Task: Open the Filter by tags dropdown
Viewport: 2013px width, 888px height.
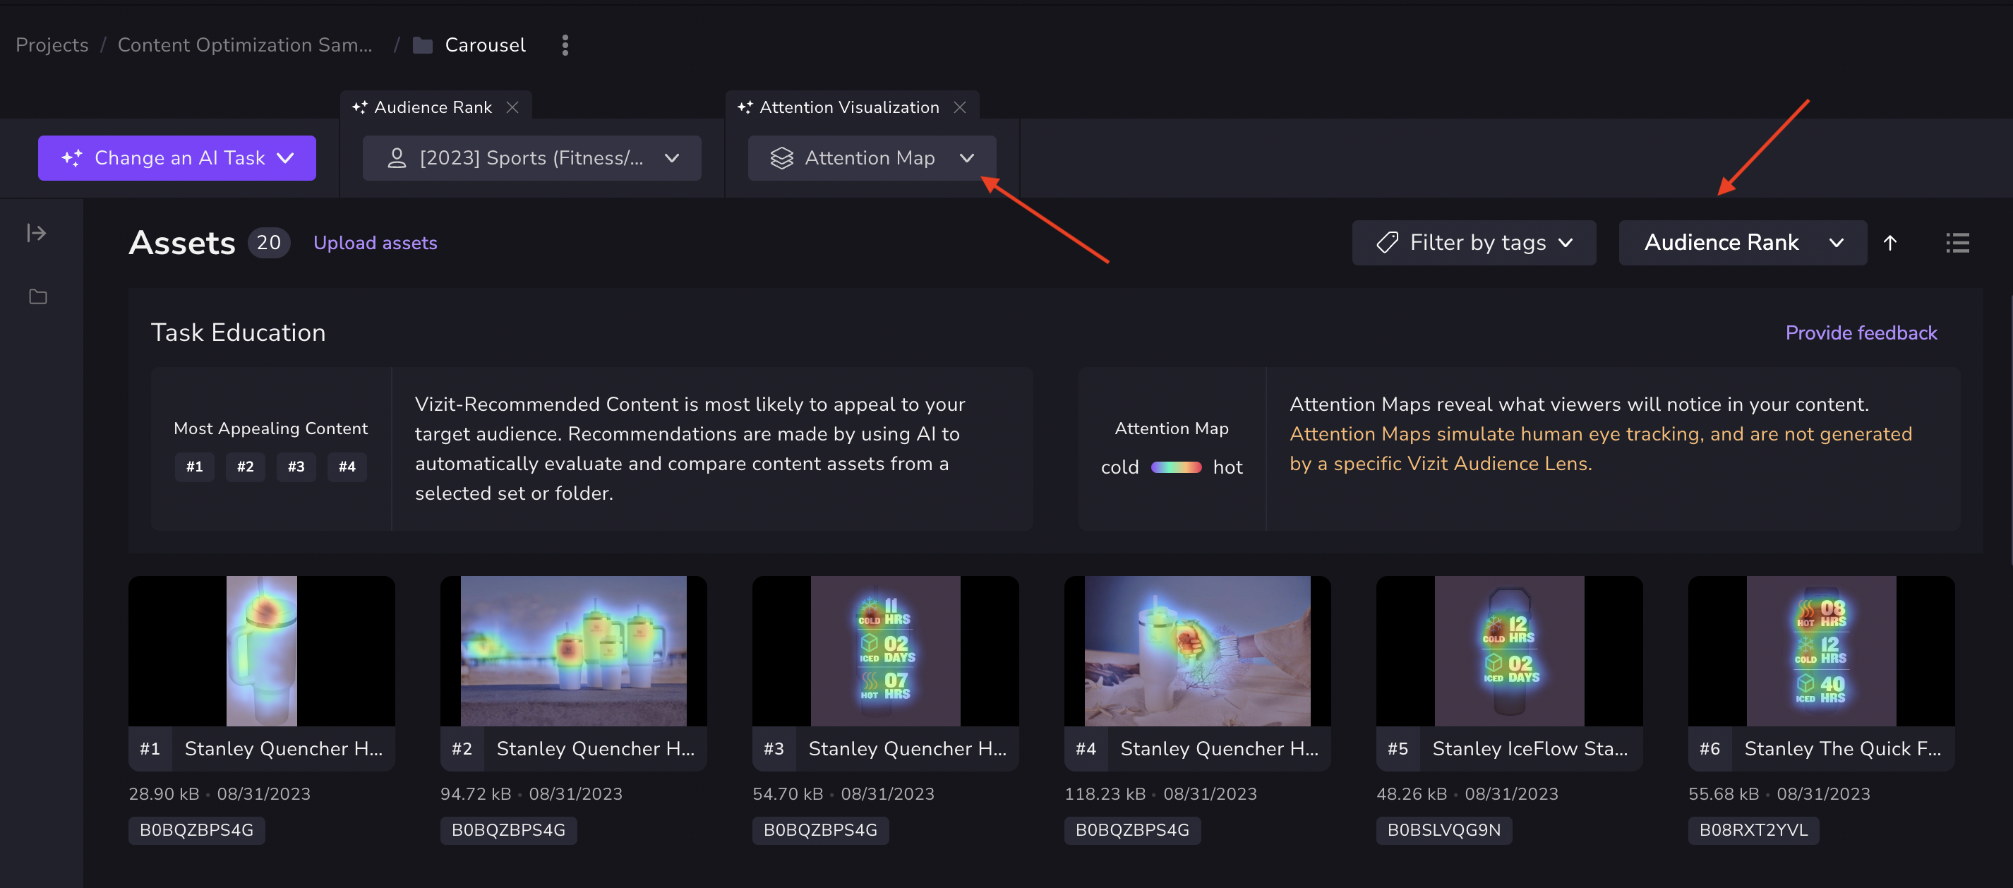Action: [1473, 242]
